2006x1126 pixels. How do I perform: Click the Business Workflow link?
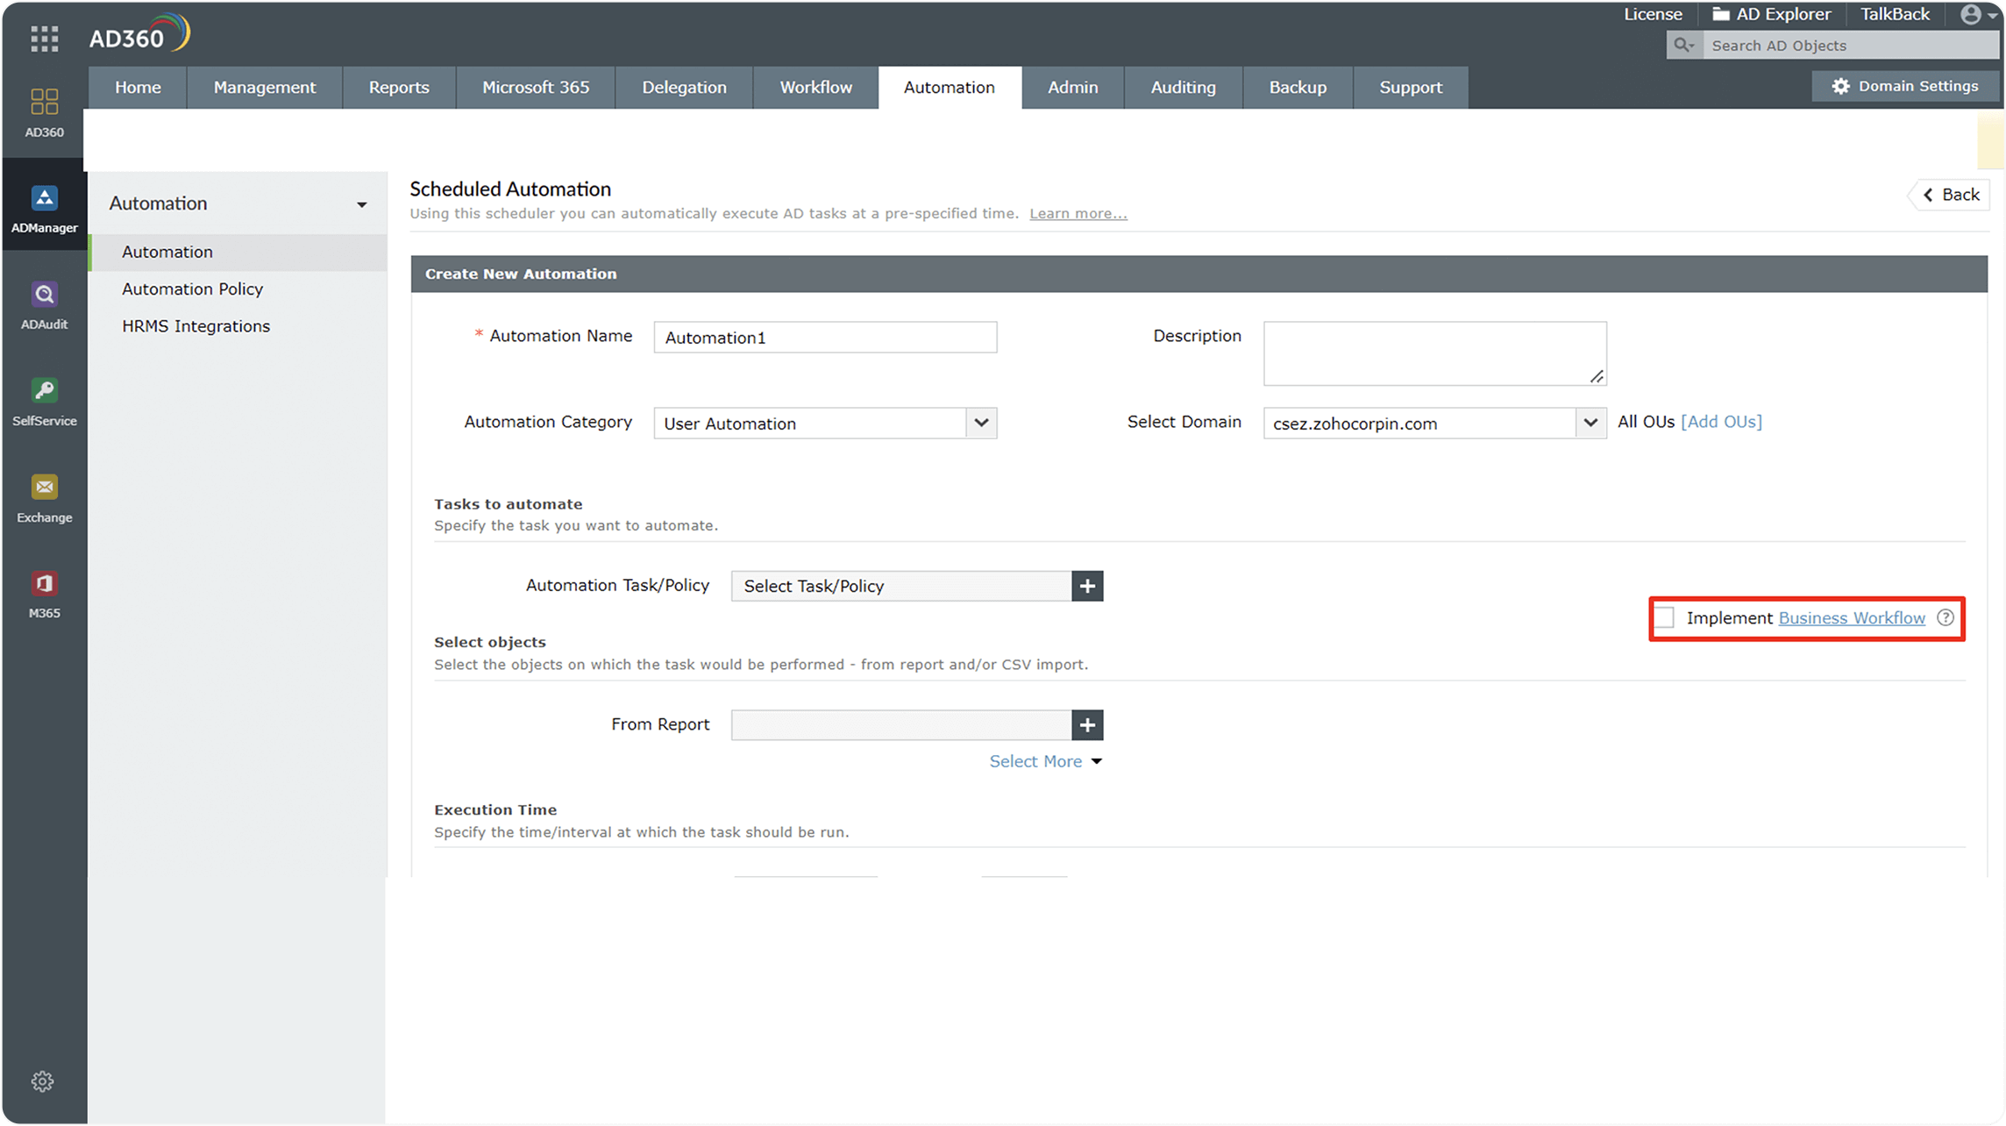click(x=1852, y=616)
